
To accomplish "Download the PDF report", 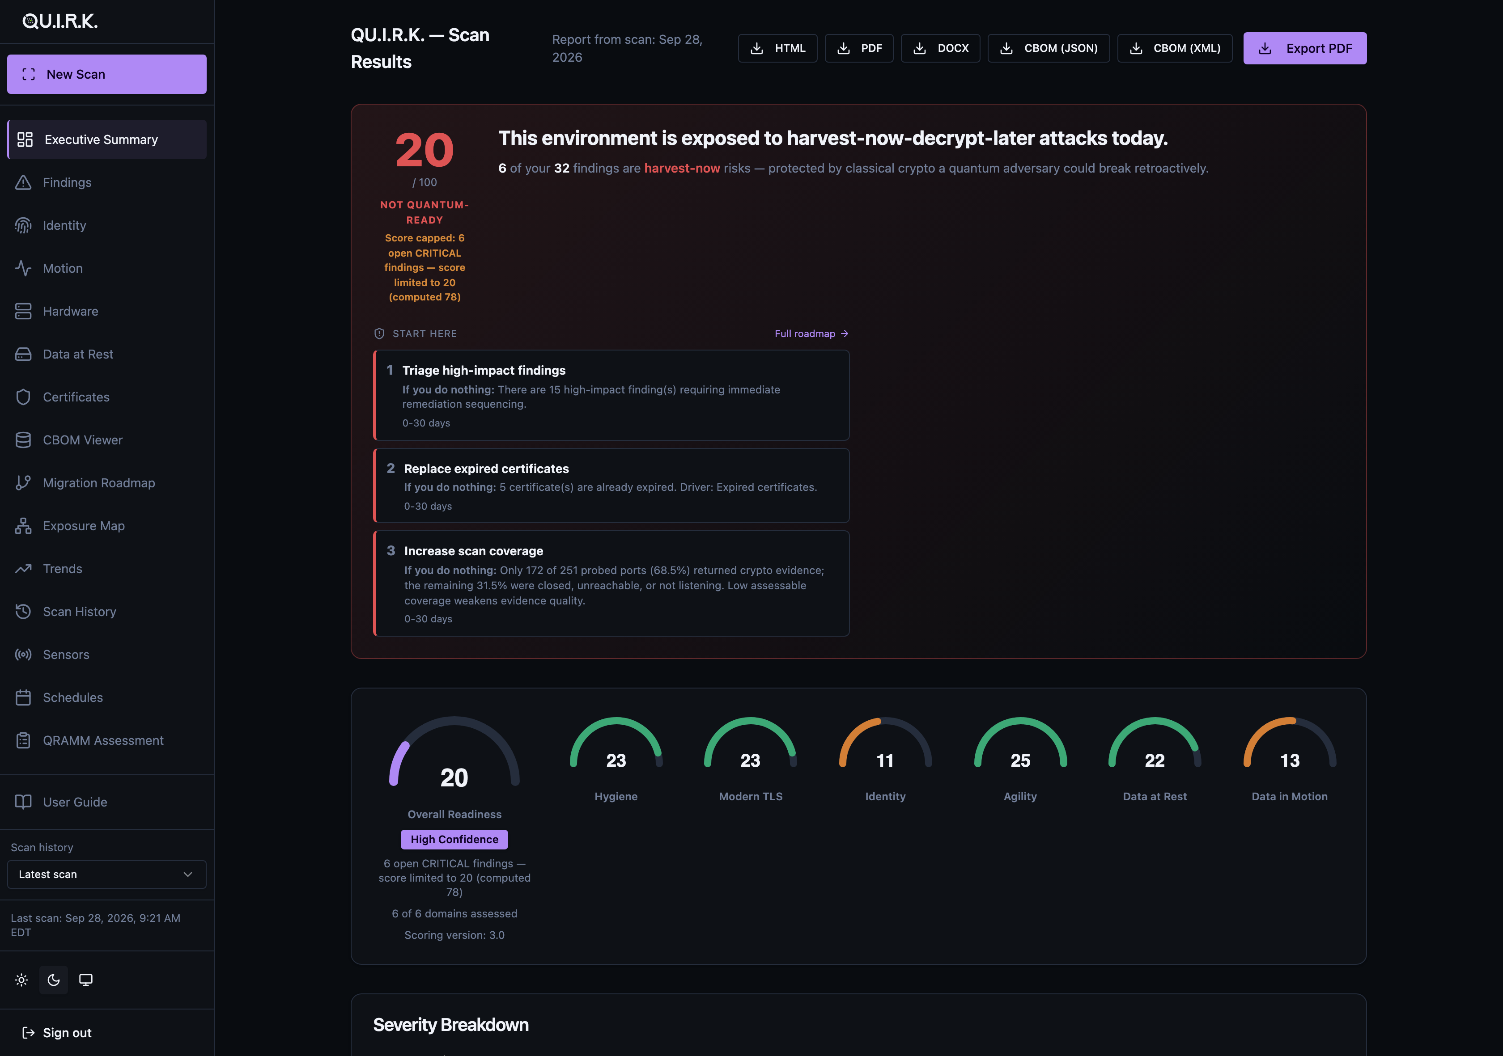I will coord(859,48).
